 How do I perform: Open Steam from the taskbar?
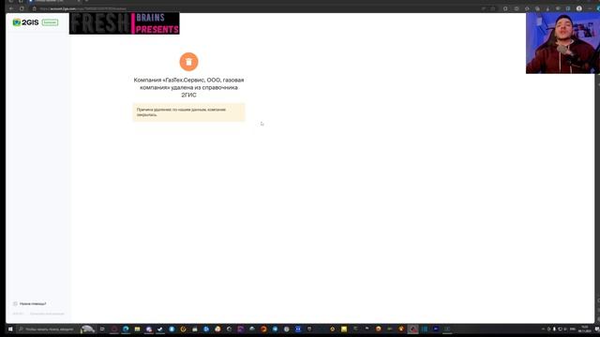click(160, 329)
